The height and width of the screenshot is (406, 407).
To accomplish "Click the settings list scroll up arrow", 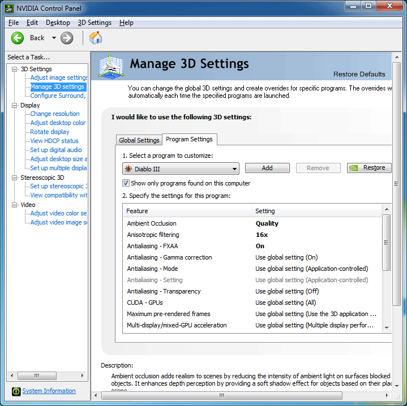I will [x=387, y=209].
